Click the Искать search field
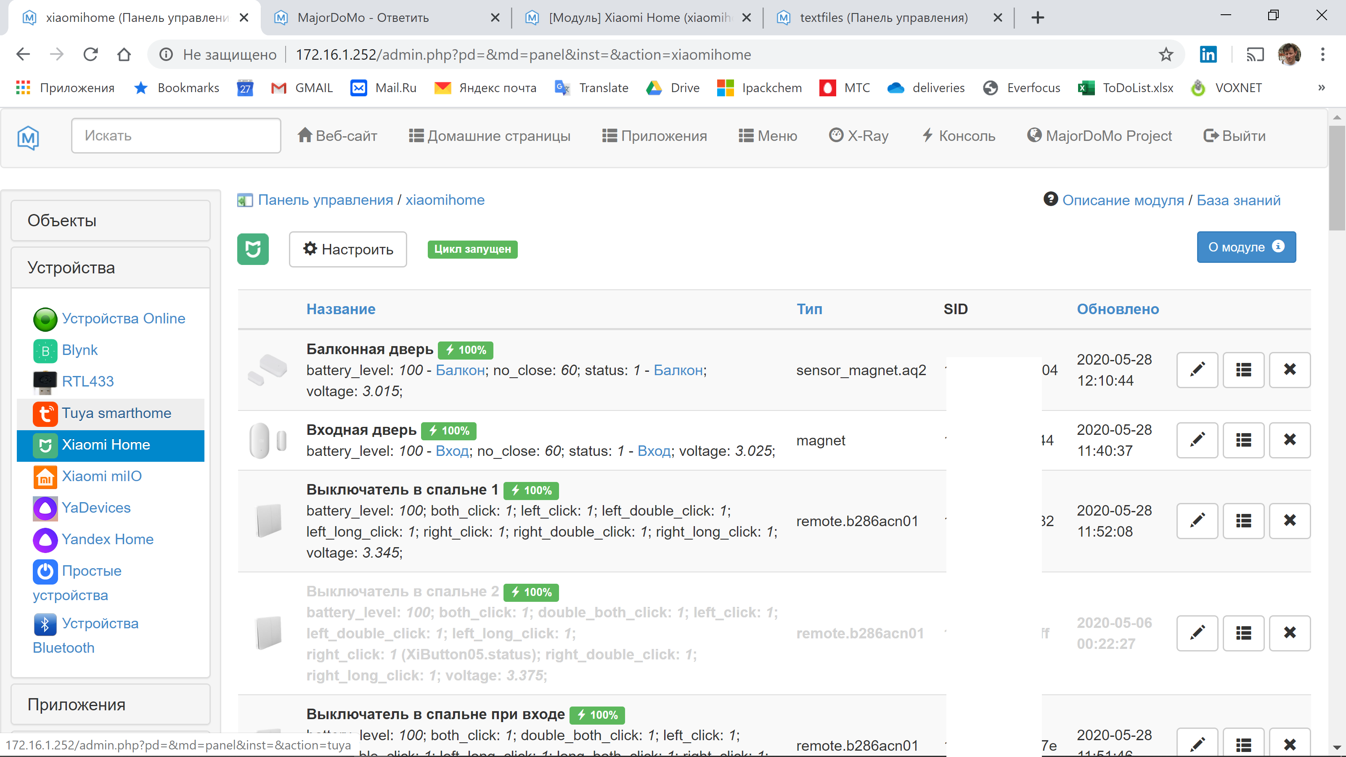This screenshot has height=757, width=1346. coord(175,135)
